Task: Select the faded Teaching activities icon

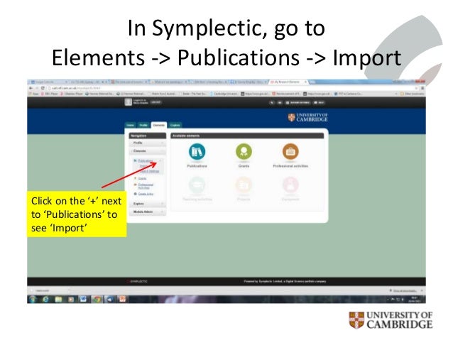Action: pyautogui.click(x=197, y=185)
